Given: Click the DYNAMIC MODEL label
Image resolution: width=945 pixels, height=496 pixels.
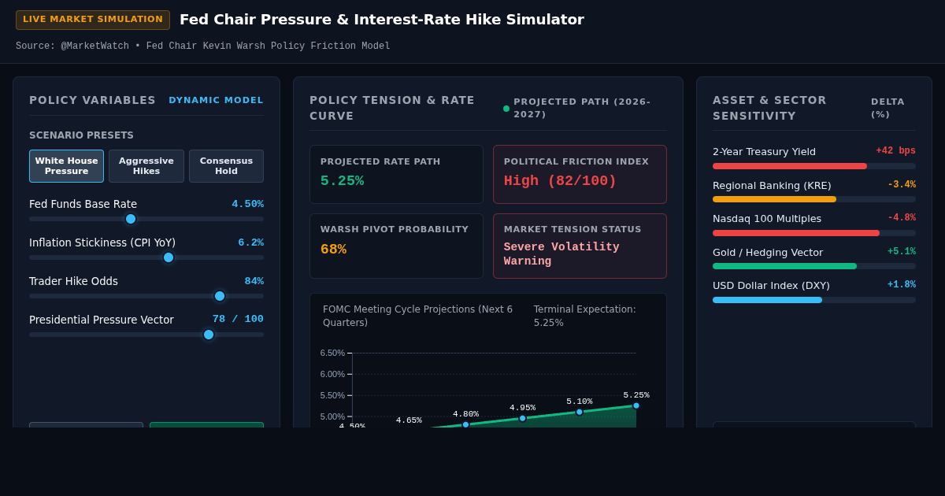Looking at the screenshot, I should coord(216,100).
